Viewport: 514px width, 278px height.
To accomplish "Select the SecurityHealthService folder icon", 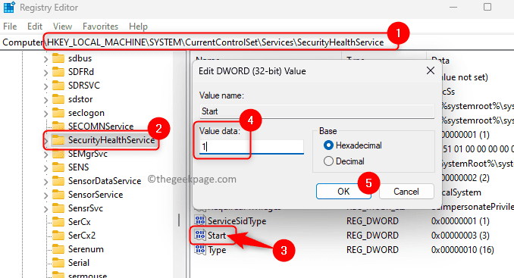I will pos(58,140).
